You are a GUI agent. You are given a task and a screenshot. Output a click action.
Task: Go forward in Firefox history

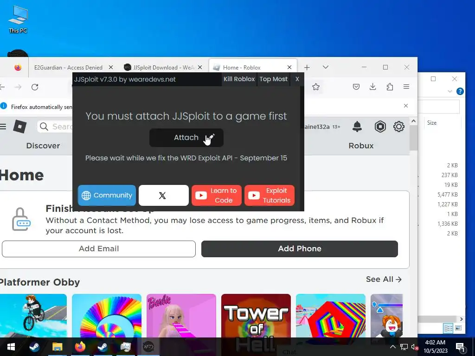coord(18,87)
